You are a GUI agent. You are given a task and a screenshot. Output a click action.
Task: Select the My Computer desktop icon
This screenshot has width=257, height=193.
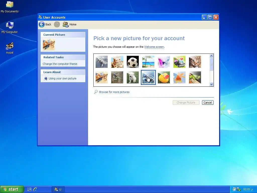(10, 28)
